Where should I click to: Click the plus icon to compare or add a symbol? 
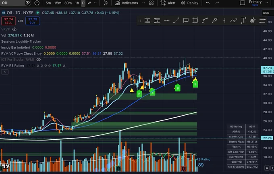(37, 3)
